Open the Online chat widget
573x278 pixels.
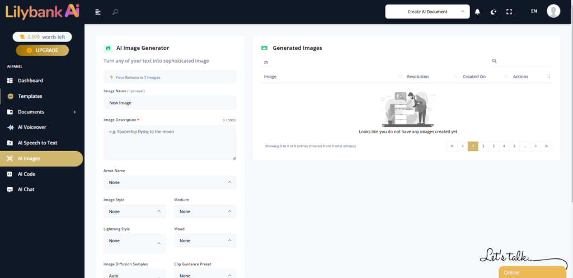point(533,272)
